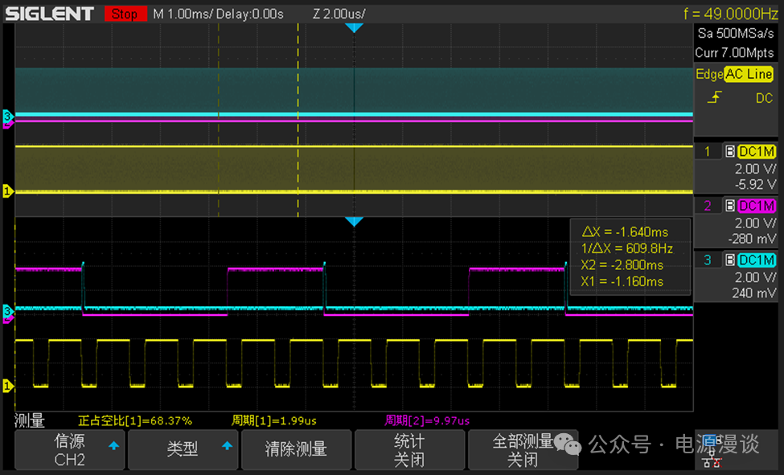The image size is (784, 475).
Task: Click the SIGLENT logo
Action: (x=50, y=14)
